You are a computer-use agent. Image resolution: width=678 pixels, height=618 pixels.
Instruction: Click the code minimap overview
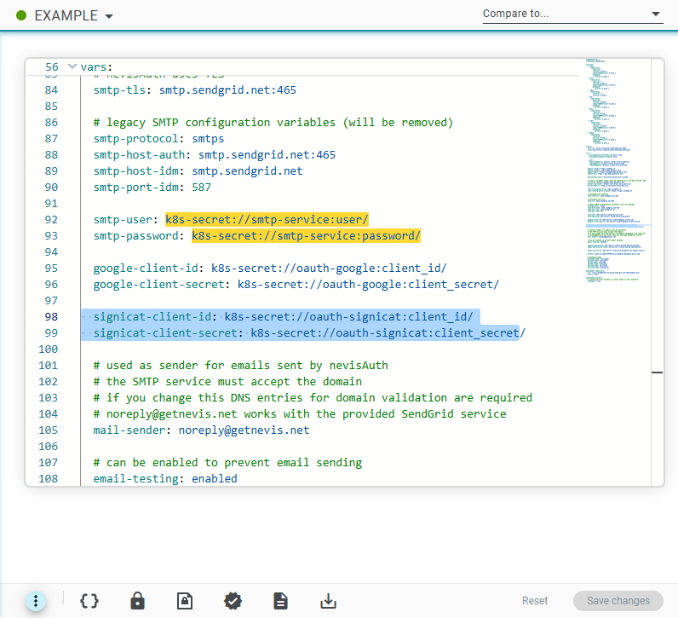[x=617, y=171]
